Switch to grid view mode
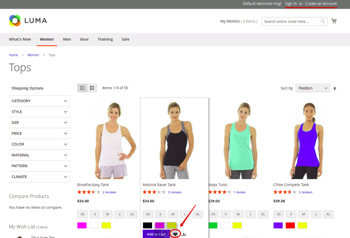Viewport: 350px width, 238px height. (x=82, y=88)
